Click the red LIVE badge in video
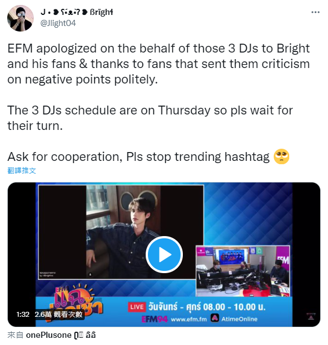This screenshot has height=345, width=328. [137, 307]
